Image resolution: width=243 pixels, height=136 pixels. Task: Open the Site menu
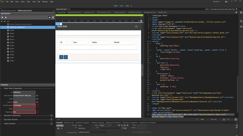[39, 2]
